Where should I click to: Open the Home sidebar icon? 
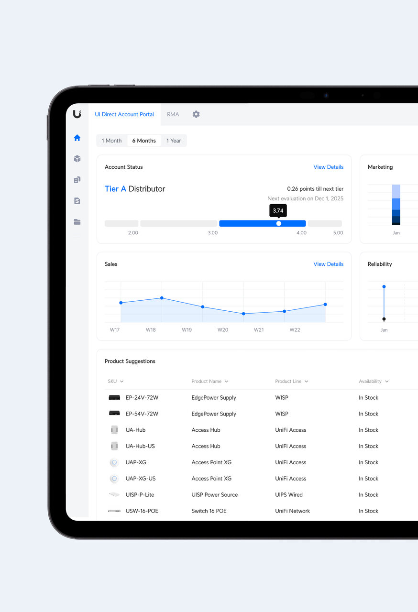(x=77, y=138)
